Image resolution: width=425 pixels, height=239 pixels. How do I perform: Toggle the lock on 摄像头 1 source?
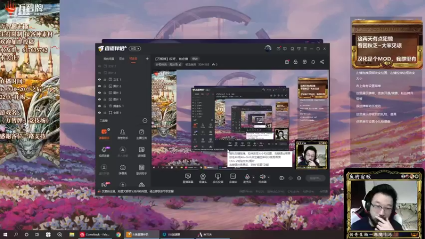click(x=105, y=106)
